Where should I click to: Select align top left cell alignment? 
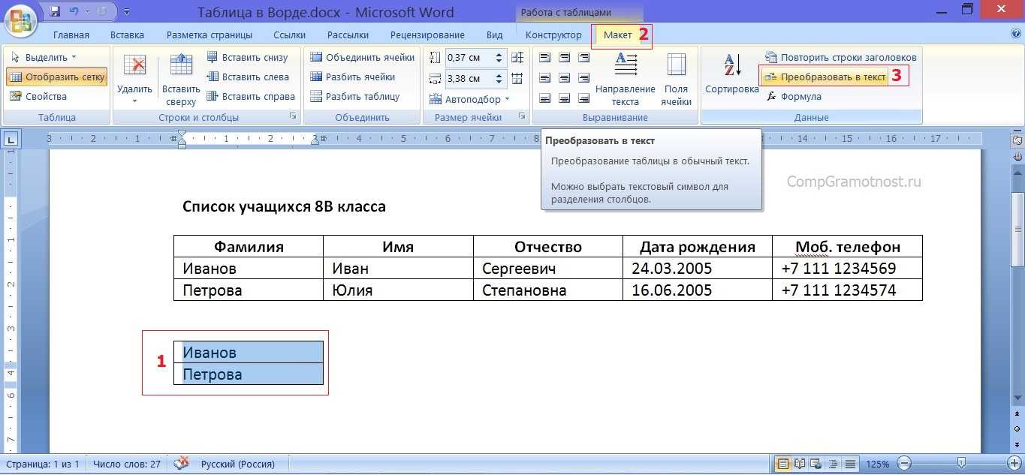coord(545,58)
